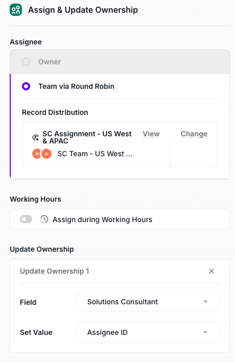Open the Assignee ID value dropdown
This screenshot has width=235, height=362.
(148, 332)
